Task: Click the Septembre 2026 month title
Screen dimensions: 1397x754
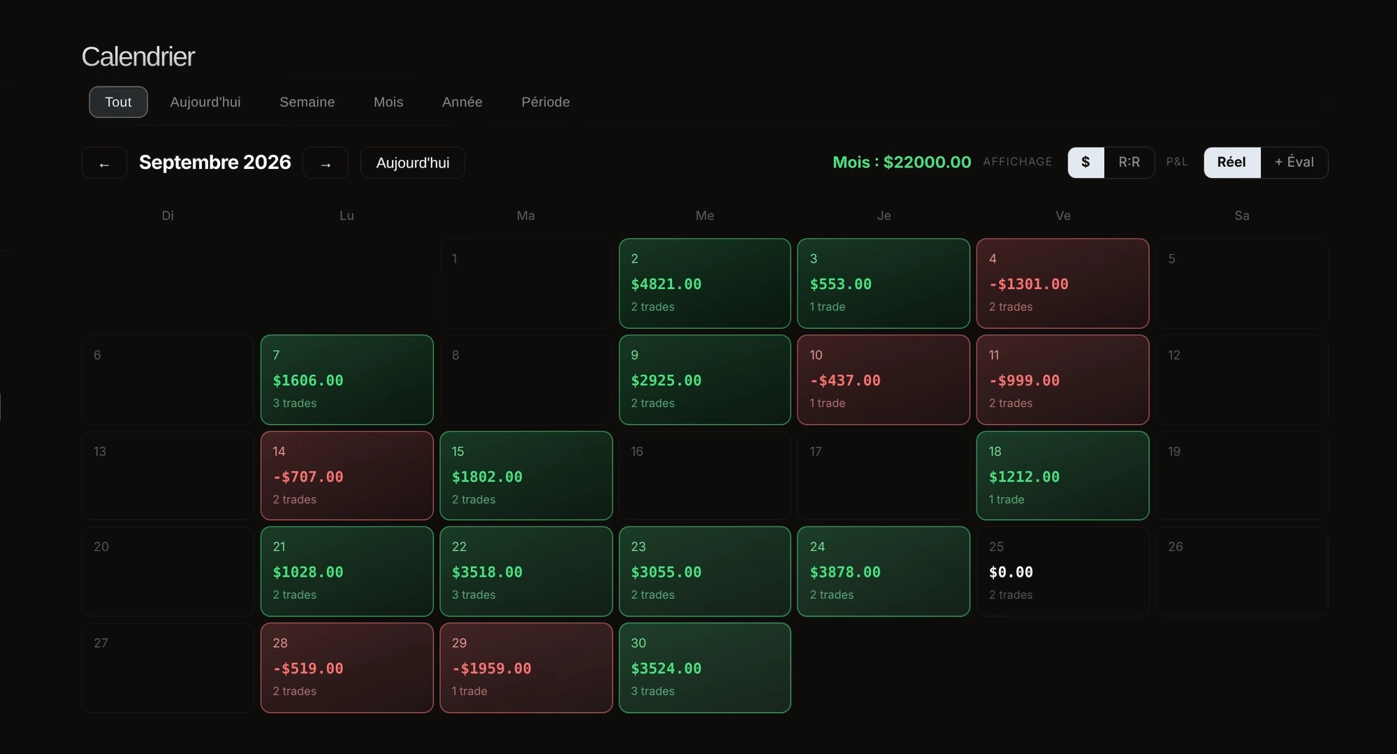Action: (214, 162)
